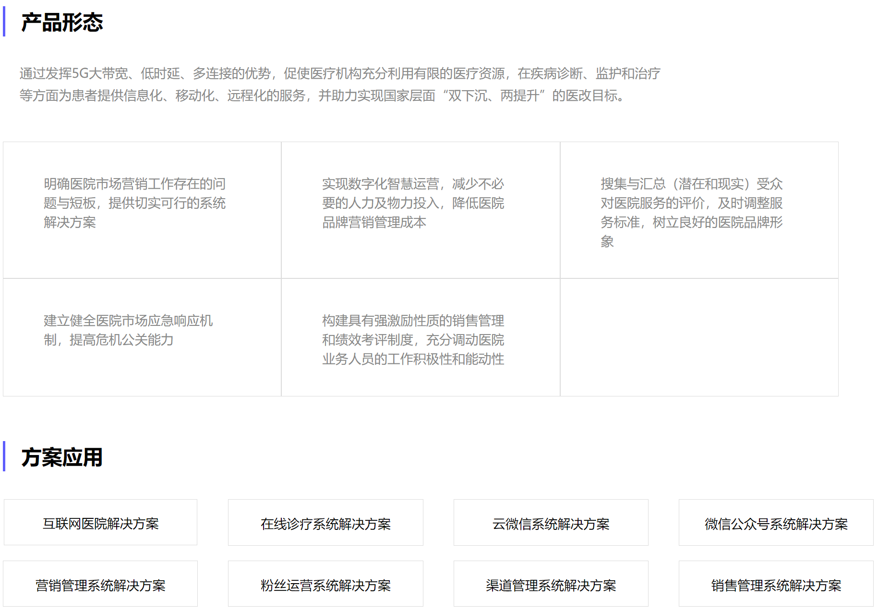Select the 构建具有强激励性质的销售管理 card
The image size is (878, 611).
point(421,337)
